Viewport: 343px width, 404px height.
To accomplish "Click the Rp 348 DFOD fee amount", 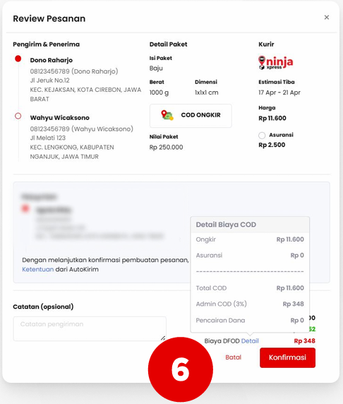I will click(304, 341).
